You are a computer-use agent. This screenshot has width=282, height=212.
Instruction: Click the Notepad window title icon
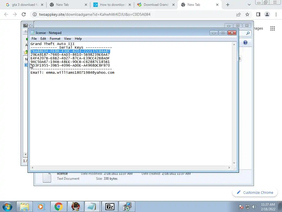33,33
